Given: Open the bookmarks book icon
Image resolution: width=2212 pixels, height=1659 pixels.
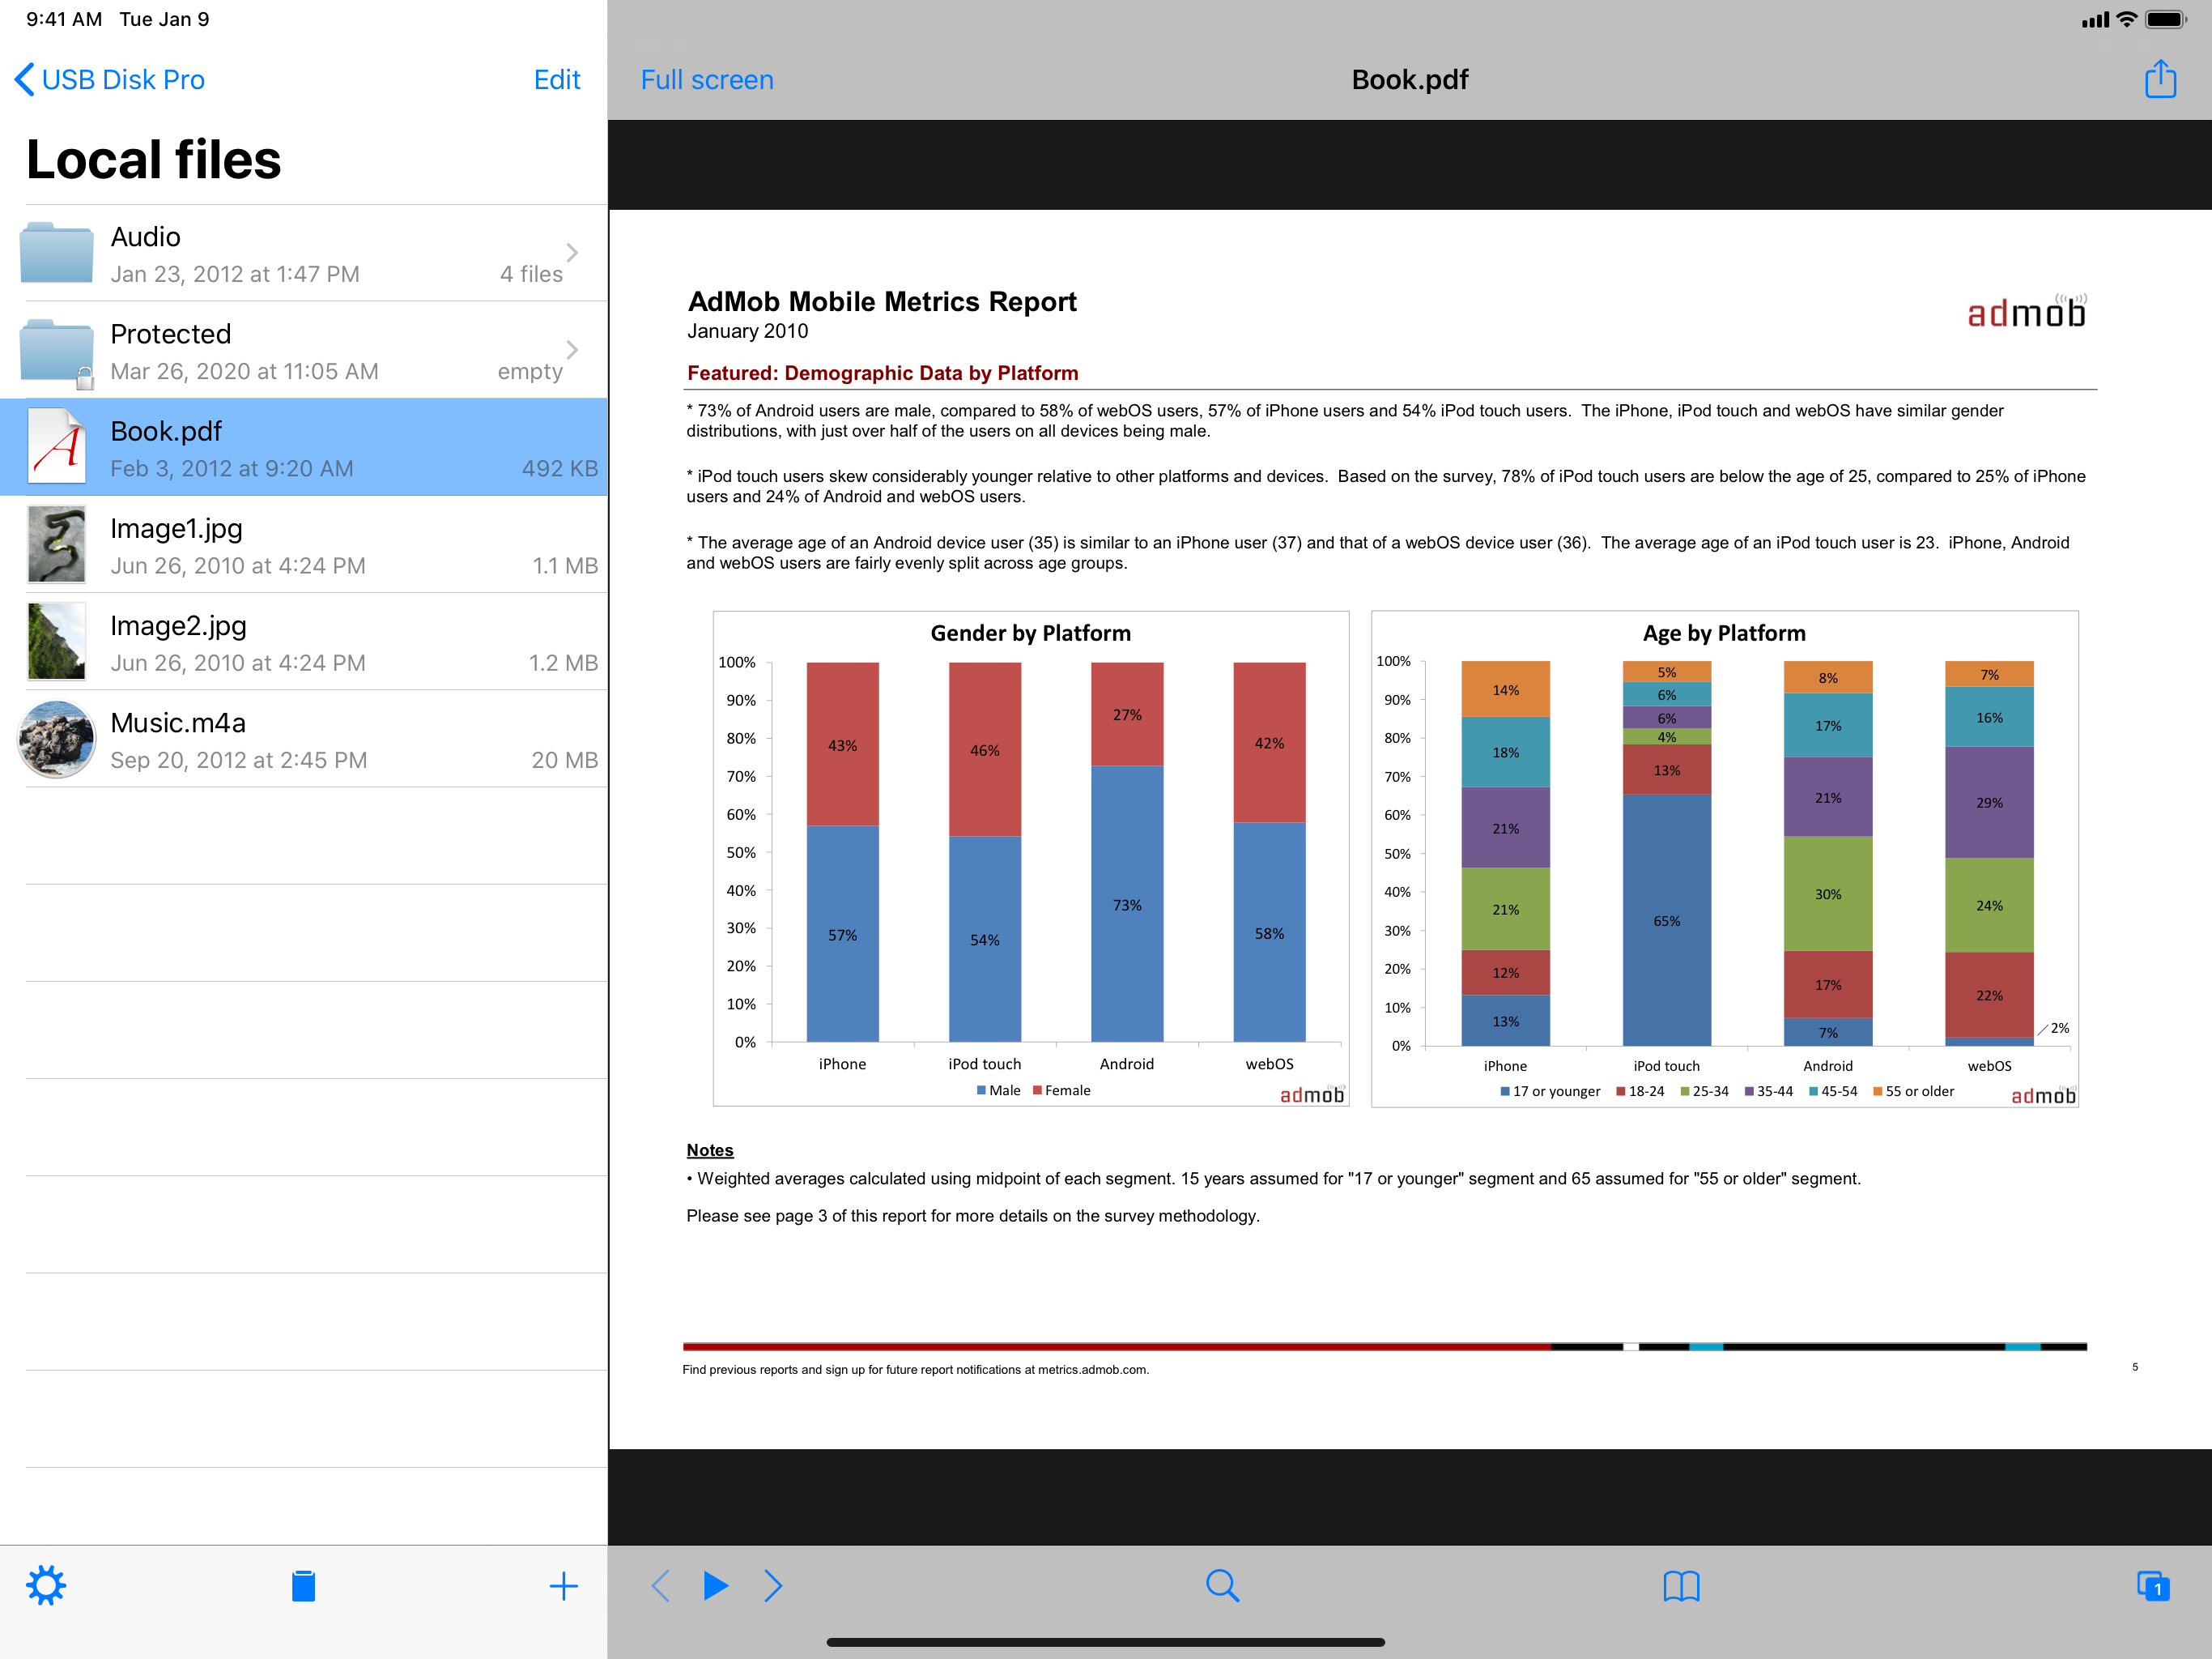Looking at the screenshot, I should 1681,1585.
